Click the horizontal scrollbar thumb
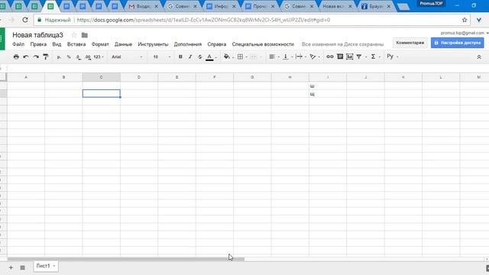This screenshot has height=275, width=489. (x=126, y=259)
